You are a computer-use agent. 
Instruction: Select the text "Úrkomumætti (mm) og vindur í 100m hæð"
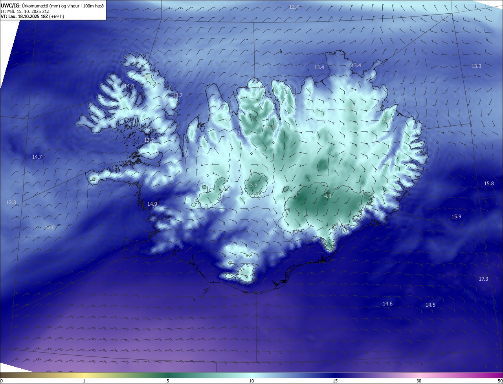62,5
